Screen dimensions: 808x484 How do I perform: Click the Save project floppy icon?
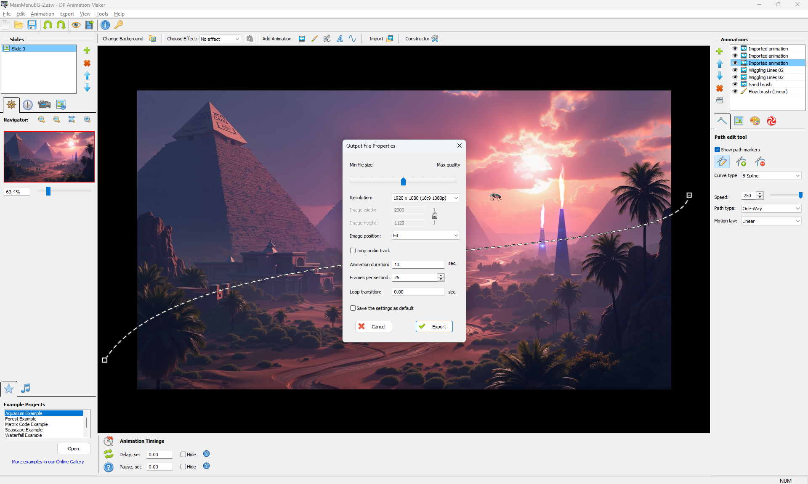[x=32, y=25]
